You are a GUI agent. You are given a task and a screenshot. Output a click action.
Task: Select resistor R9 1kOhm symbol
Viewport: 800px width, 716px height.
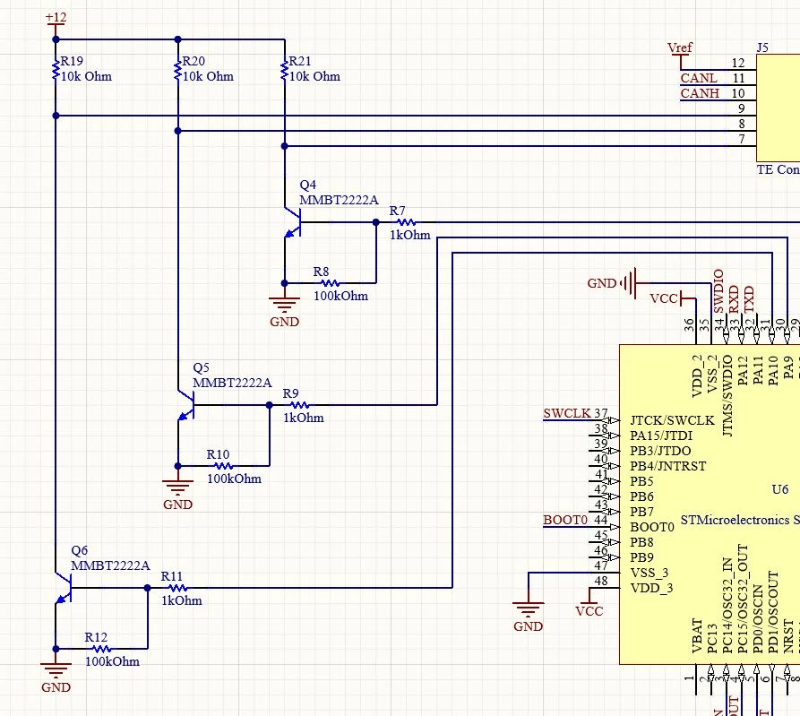(x=299, y=405)
